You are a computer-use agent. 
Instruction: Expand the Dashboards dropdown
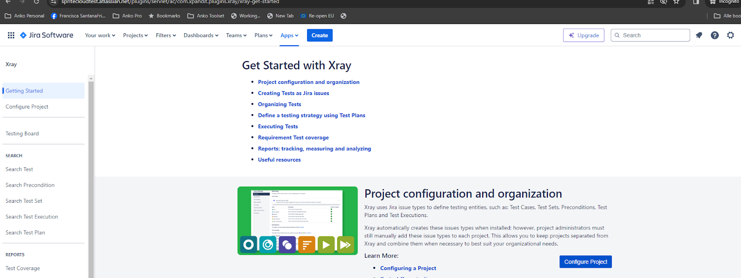(201, 35)
